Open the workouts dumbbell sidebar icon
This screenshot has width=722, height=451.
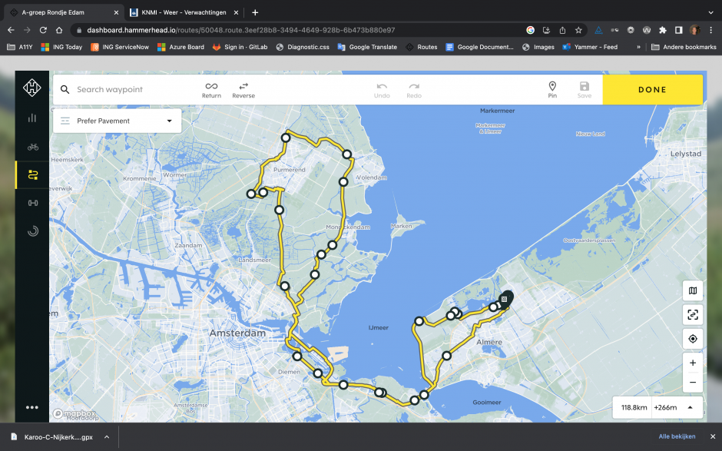point(33,203)
